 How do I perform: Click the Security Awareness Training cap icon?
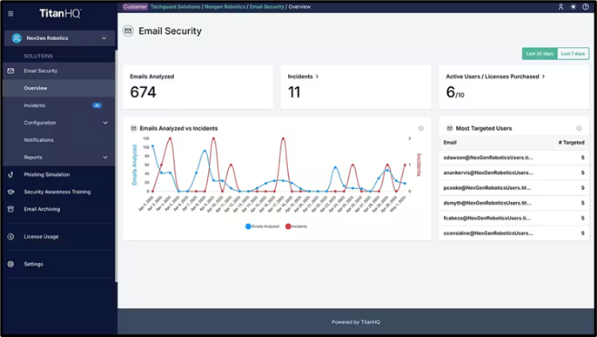click(x=10, y=192)
